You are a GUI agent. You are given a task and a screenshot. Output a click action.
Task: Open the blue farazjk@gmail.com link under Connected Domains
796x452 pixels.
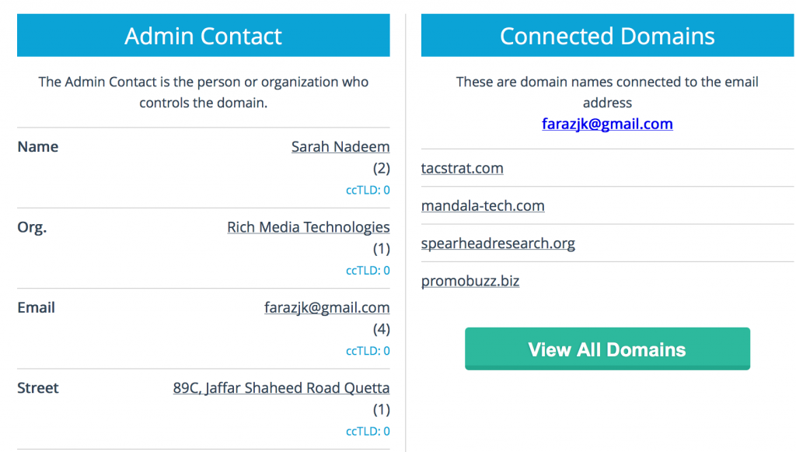(607, 124)
